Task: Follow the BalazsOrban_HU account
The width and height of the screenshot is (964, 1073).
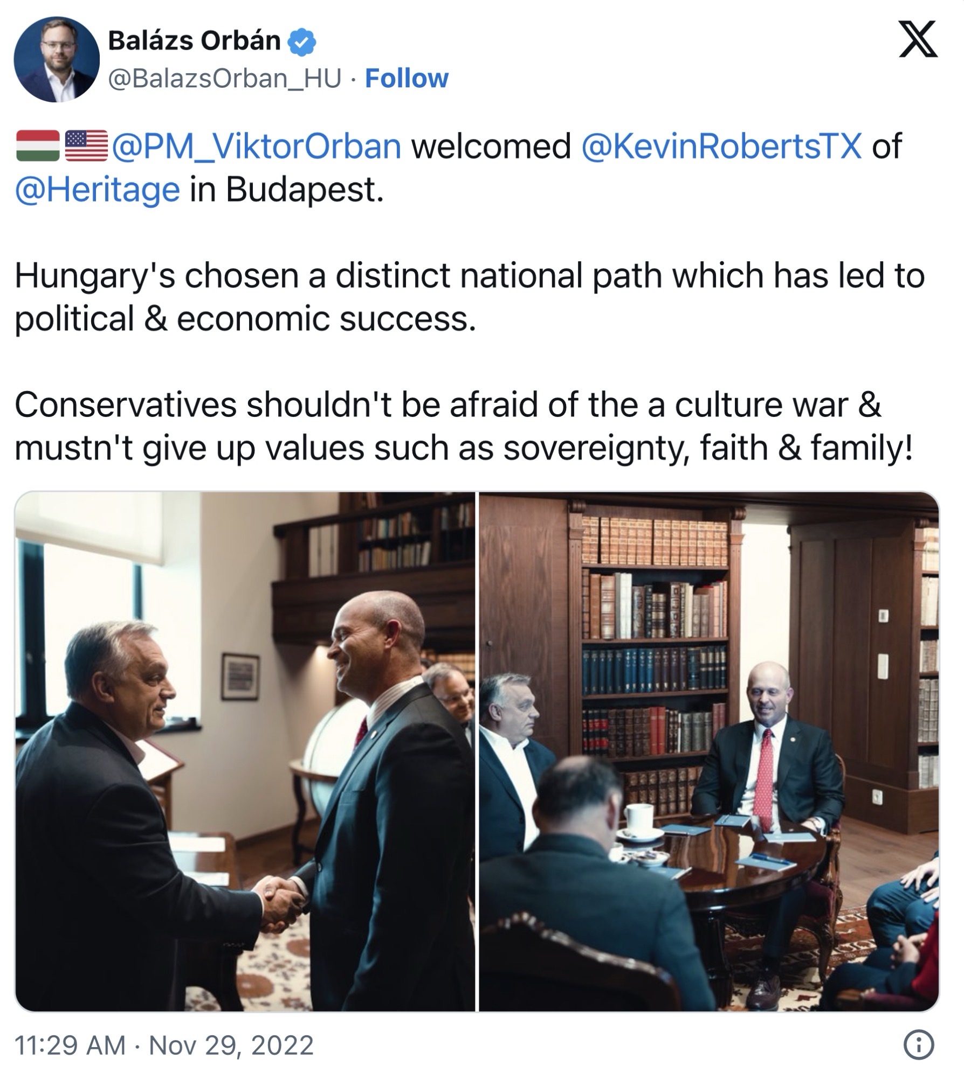Action: click(x=407, y=78)
